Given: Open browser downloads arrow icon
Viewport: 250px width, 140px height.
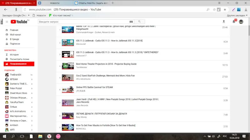Looking at the screenshot, I should pyautogui.click(x=246, y=10).
